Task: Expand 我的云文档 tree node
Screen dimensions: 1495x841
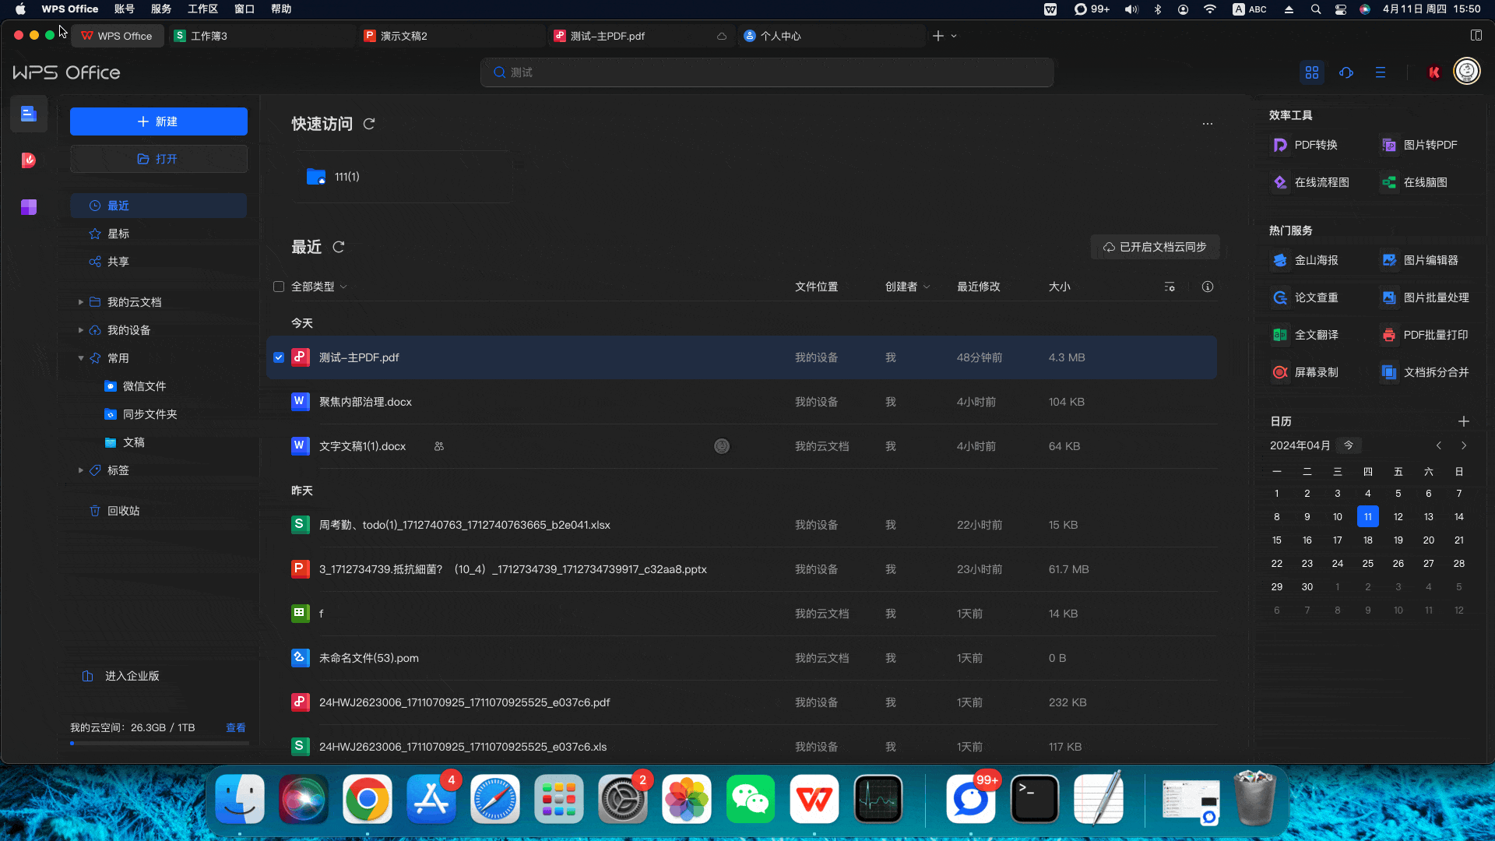Action: point(81,302)
